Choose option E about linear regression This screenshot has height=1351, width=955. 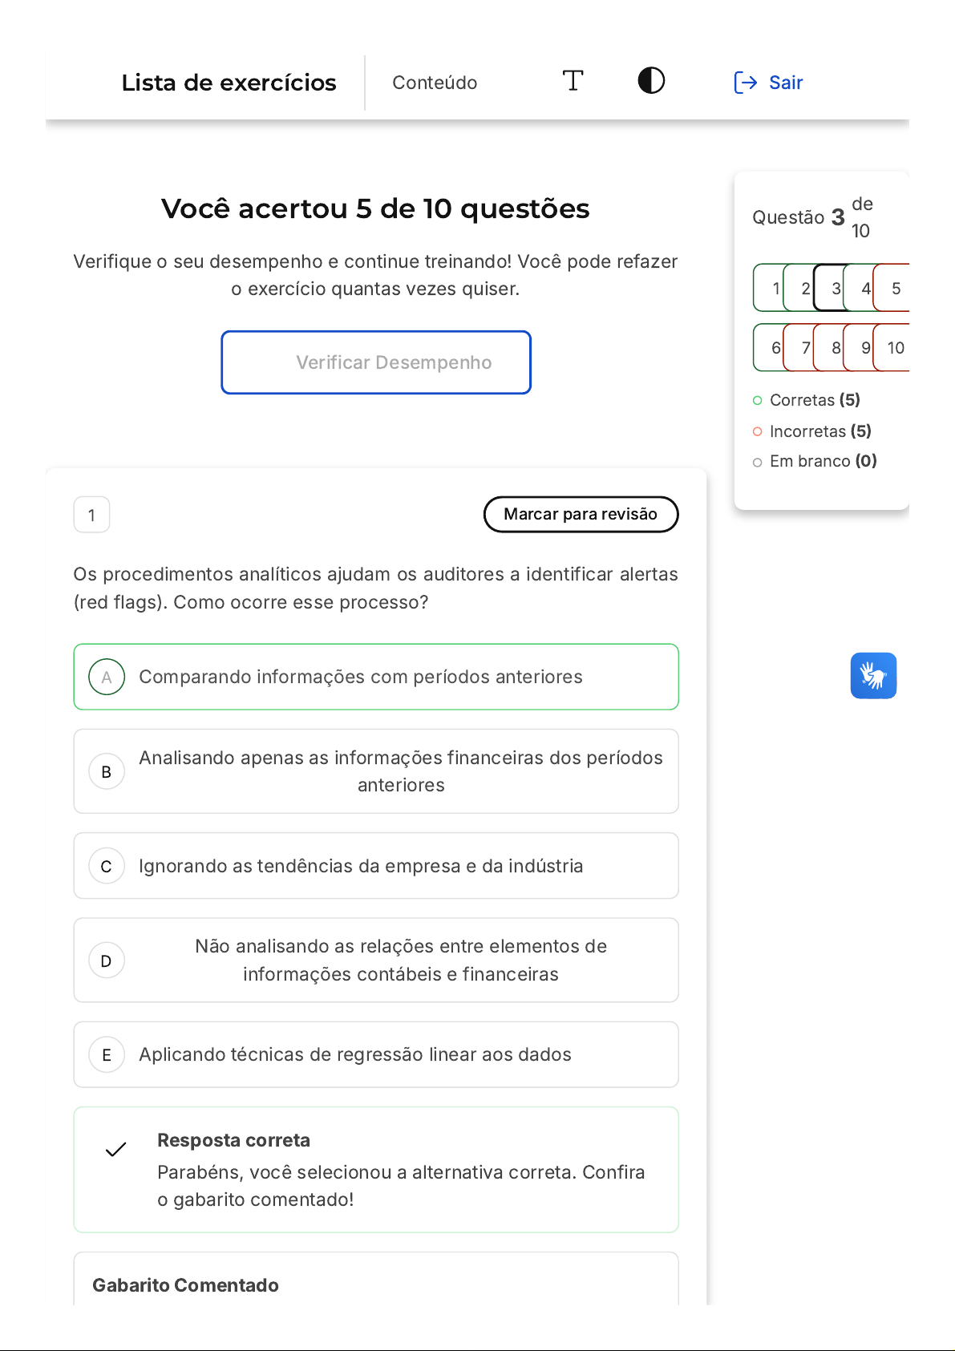[x=355, y=1054]
